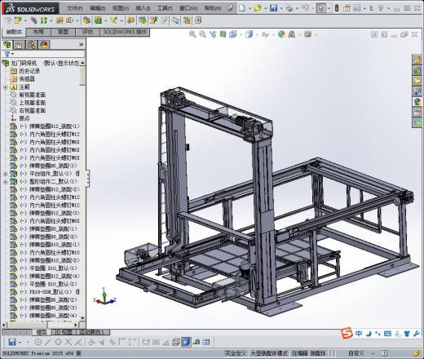424x359 pixels.
Task: Click the Edit Appearance color ball
Action: [281, 34]
